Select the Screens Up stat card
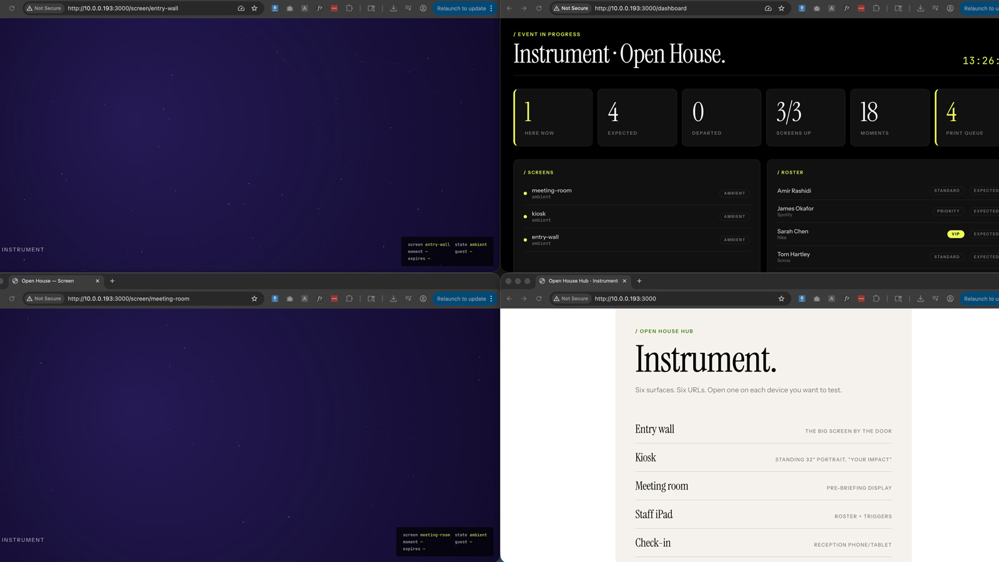This screenshot has height=562, width=999. 805,117
